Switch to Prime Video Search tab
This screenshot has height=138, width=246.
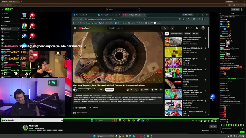[84, 15]
